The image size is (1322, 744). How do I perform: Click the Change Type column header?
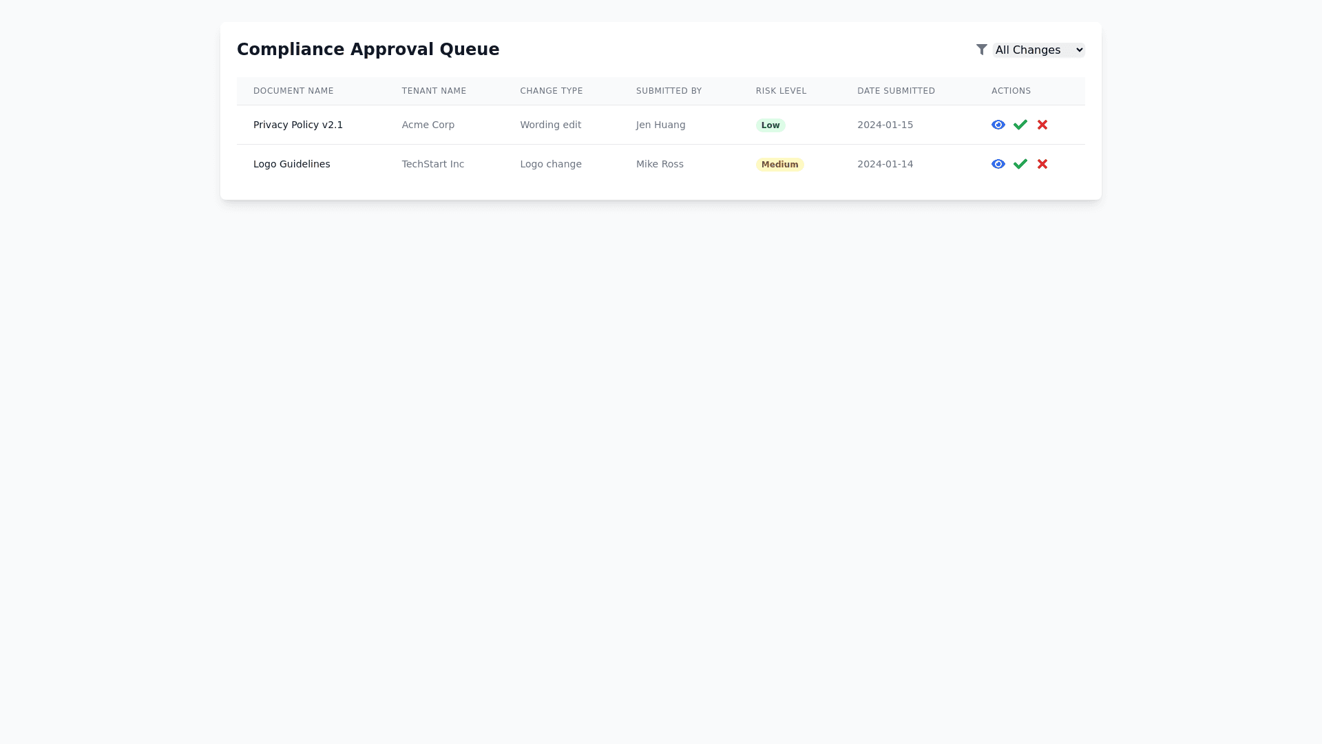(552, 91)
